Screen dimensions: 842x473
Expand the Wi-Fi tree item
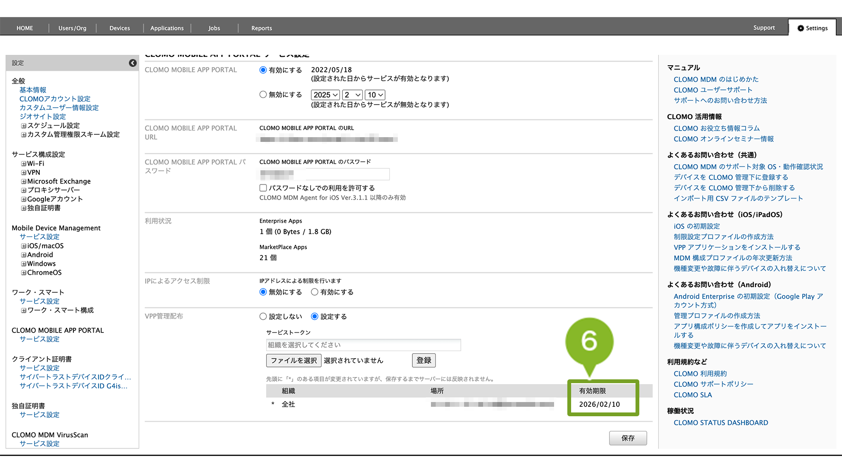[24, 164]
